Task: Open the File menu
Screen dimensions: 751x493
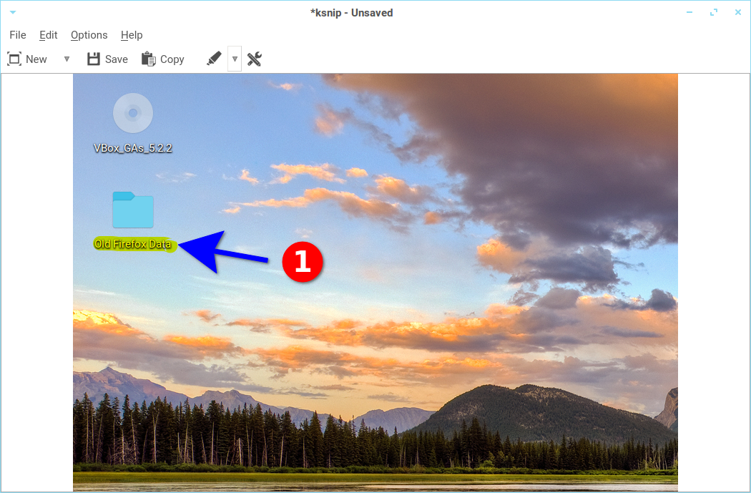Action: pos(18,35)
